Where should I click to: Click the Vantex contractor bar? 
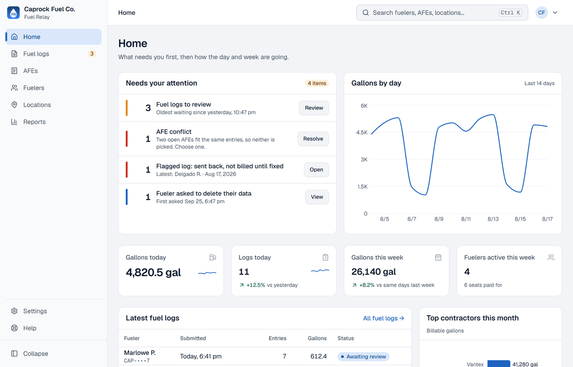coord(499,364)
